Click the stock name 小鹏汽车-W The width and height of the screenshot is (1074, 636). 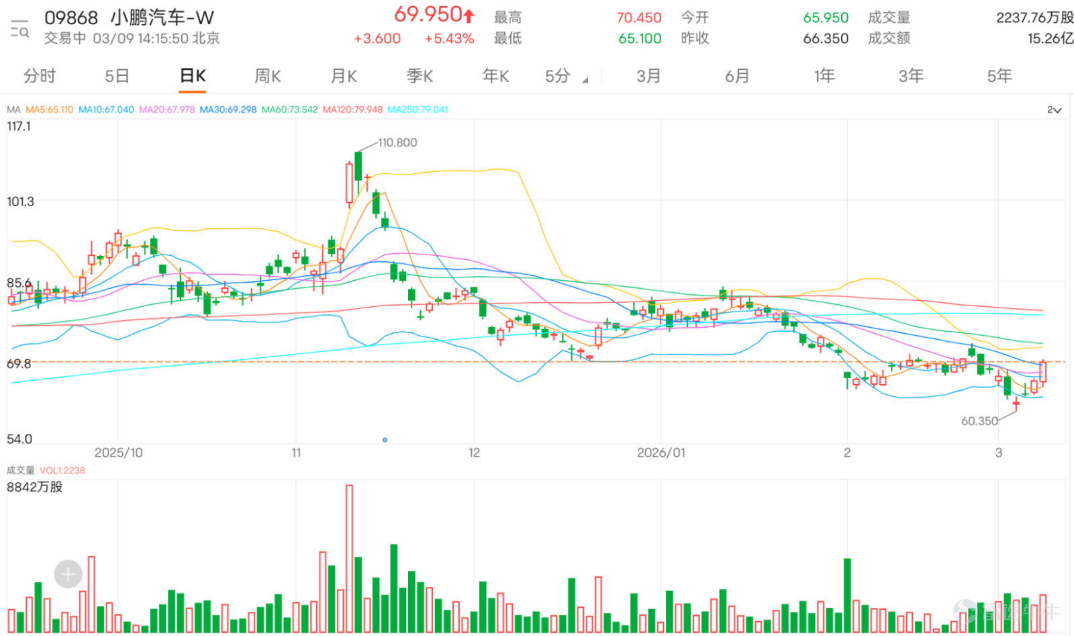point(162,17)
